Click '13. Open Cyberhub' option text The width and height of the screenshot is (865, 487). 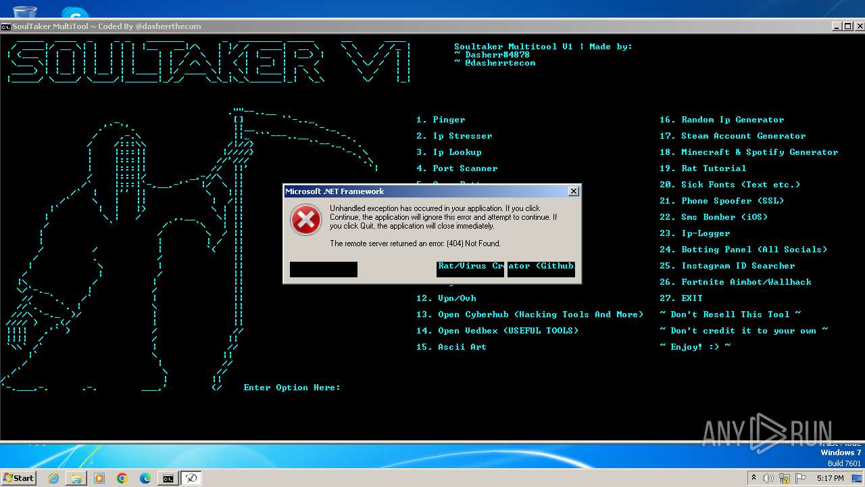(x=530, y=315)
